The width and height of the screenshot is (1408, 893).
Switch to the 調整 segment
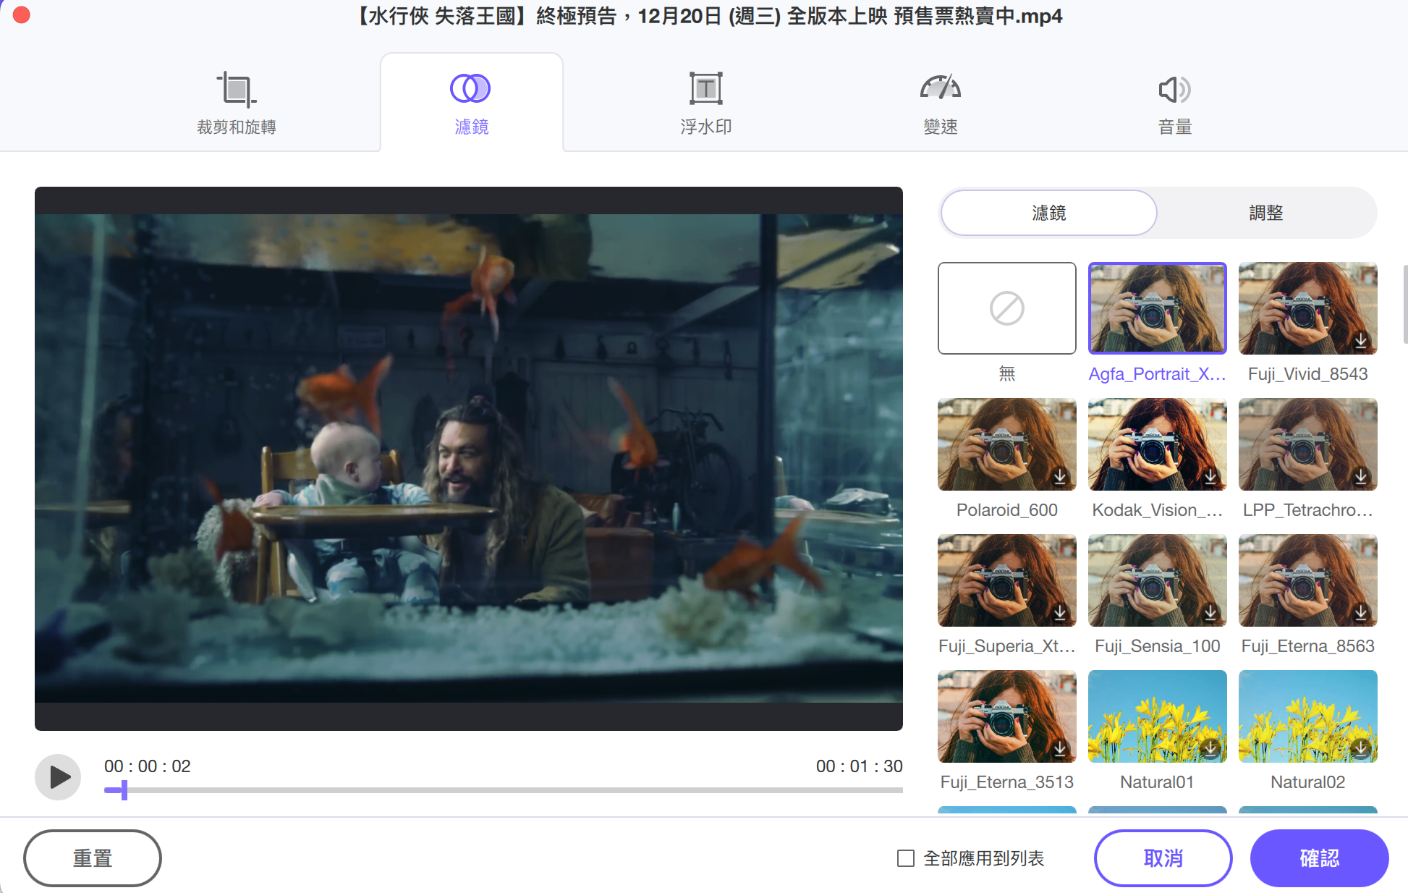[1265, 213]
